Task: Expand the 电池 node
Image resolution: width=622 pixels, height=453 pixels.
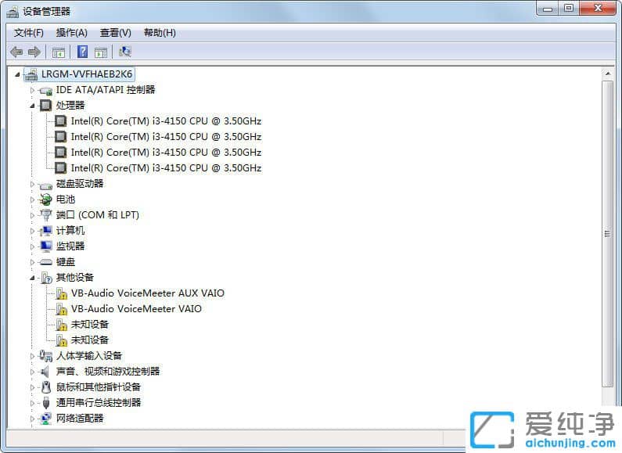Action: 33,200
